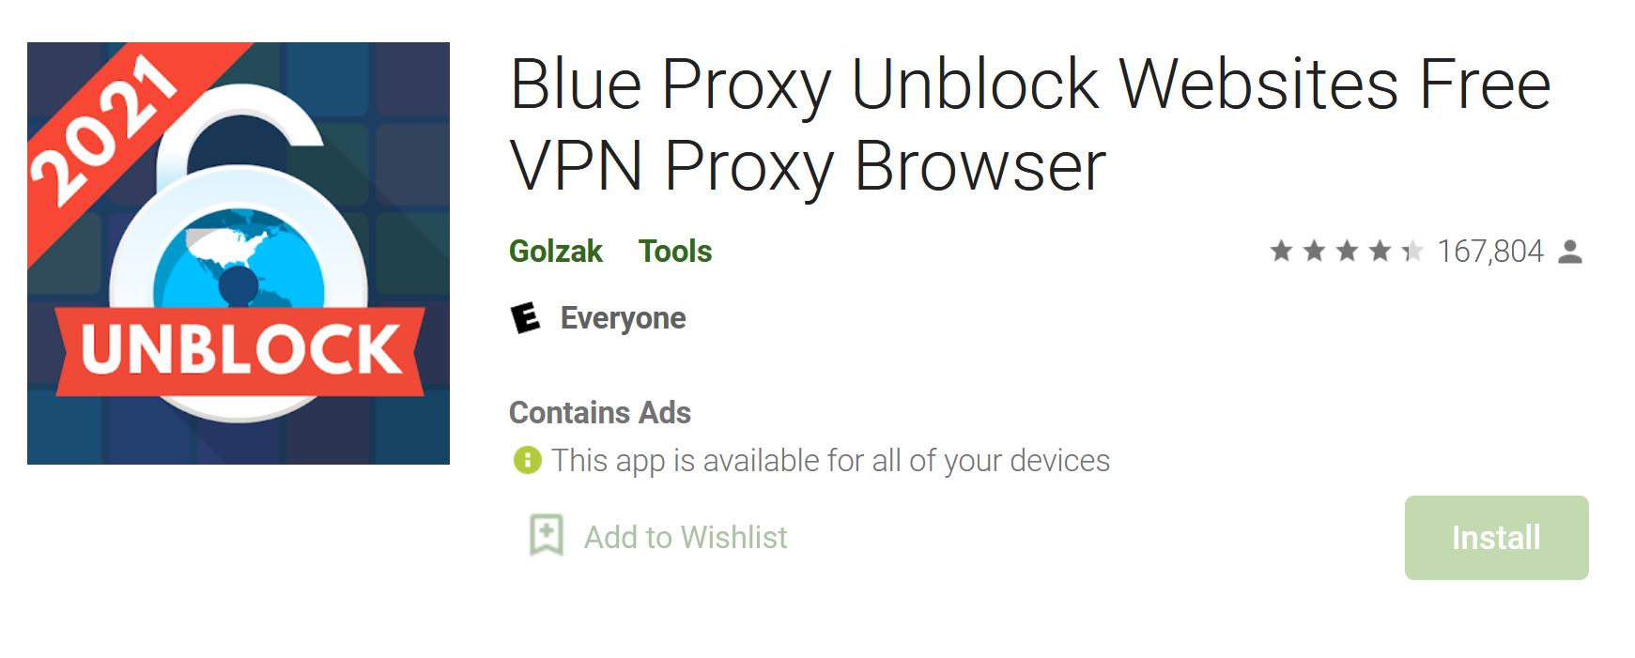Click the person silhouette icon beside rating count

(1570, 252)
